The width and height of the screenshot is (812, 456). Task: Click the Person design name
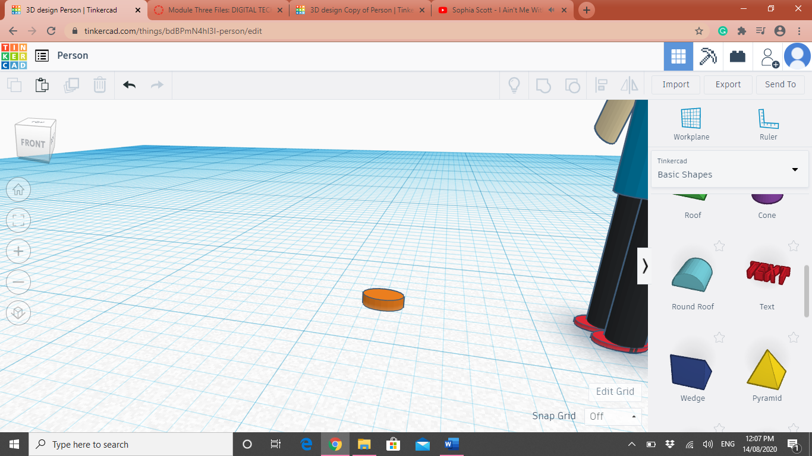[x=73, y=55]
